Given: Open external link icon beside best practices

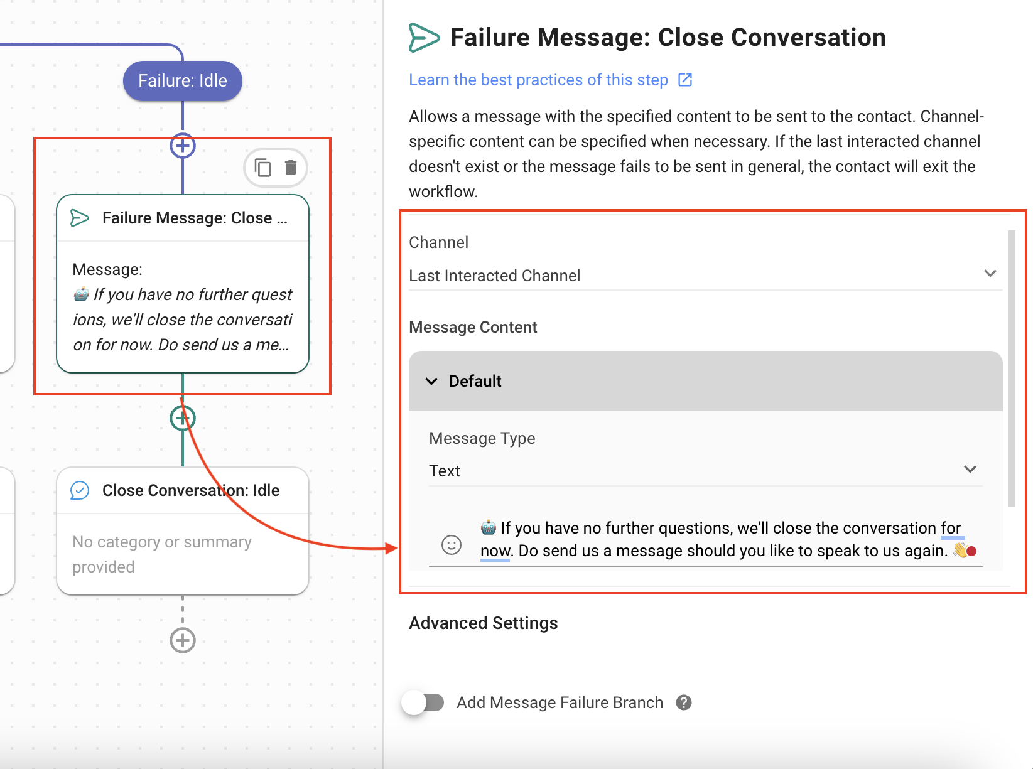Looking at the screenshot, I should pyautogui.click(x=685, y=80).
